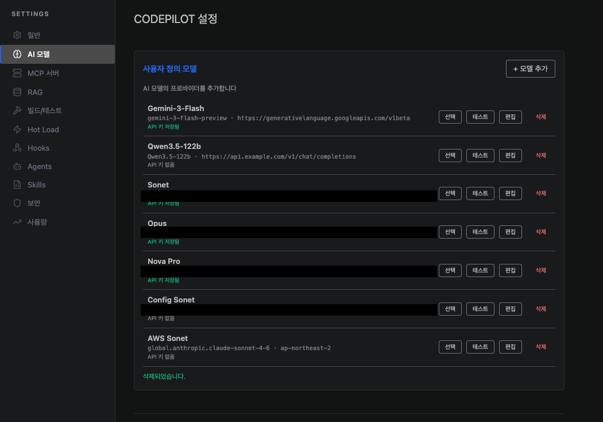
Task: Click the 사용자 정의 모델 heading
Action: tap(169, 69)
